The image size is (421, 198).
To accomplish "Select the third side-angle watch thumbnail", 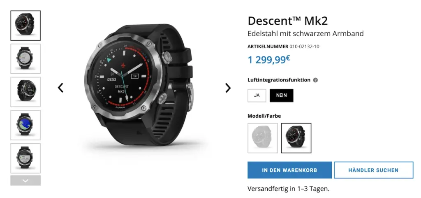I will coord(25,92).
